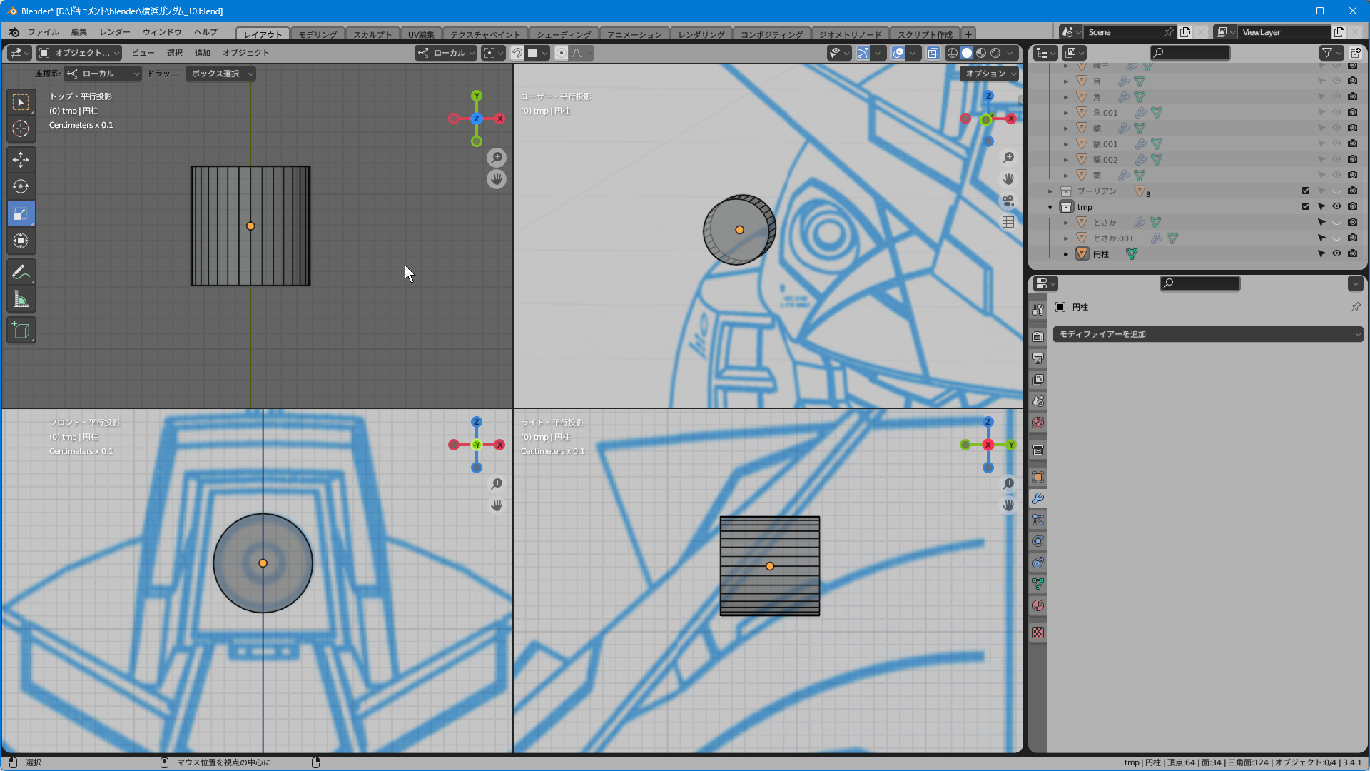Select the Measure ruler tool

click(21, 300)
